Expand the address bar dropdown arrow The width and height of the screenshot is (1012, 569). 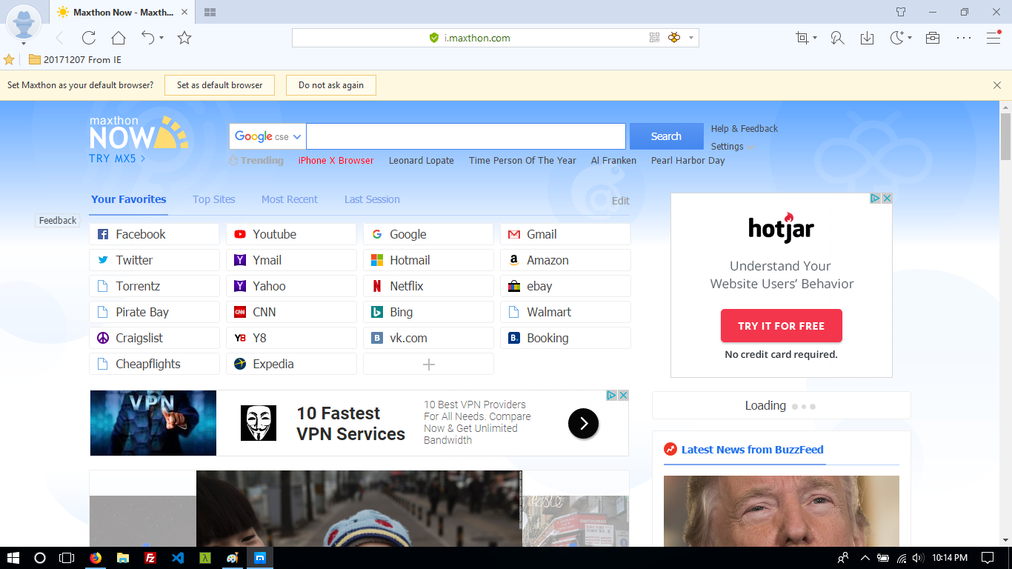691,38
